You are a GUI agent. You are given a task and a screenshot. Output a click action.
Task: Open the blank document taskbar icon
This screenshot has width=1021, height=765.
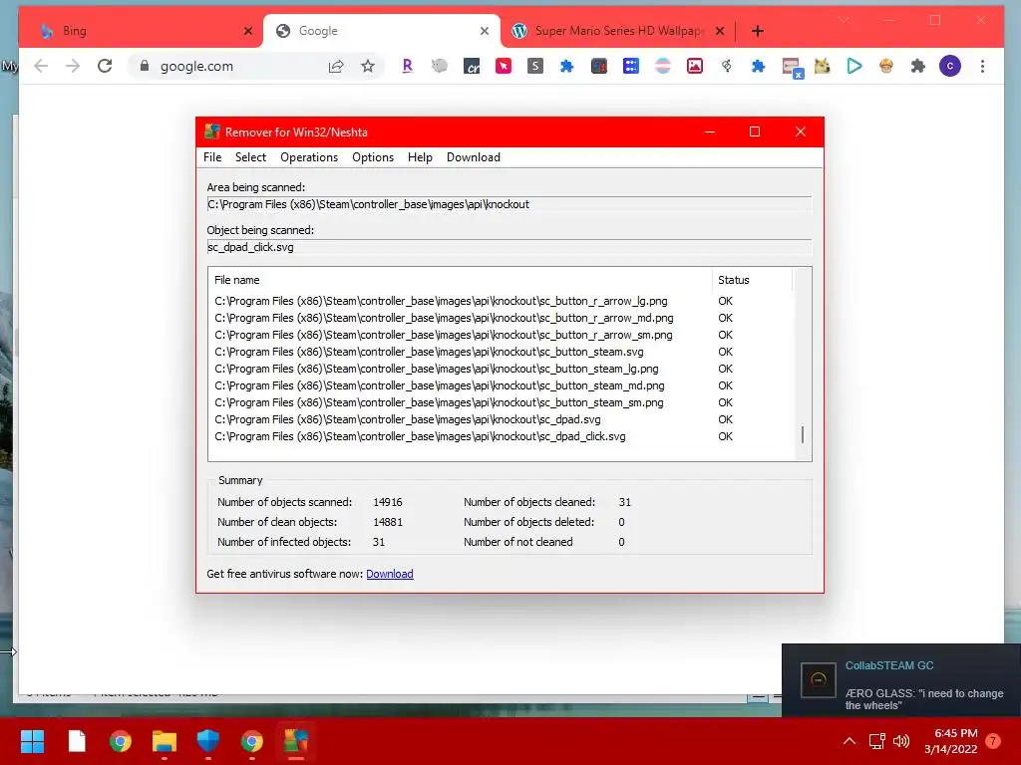click(x=77, y=741)
